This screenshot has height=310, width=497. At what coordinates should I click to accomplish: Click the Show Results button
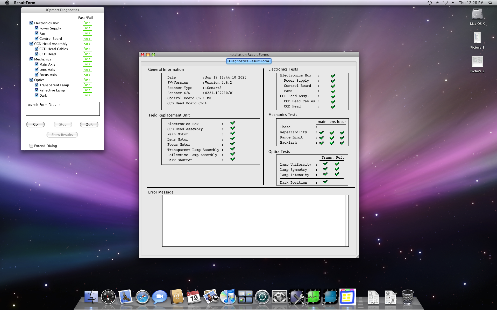click(62, 135)
